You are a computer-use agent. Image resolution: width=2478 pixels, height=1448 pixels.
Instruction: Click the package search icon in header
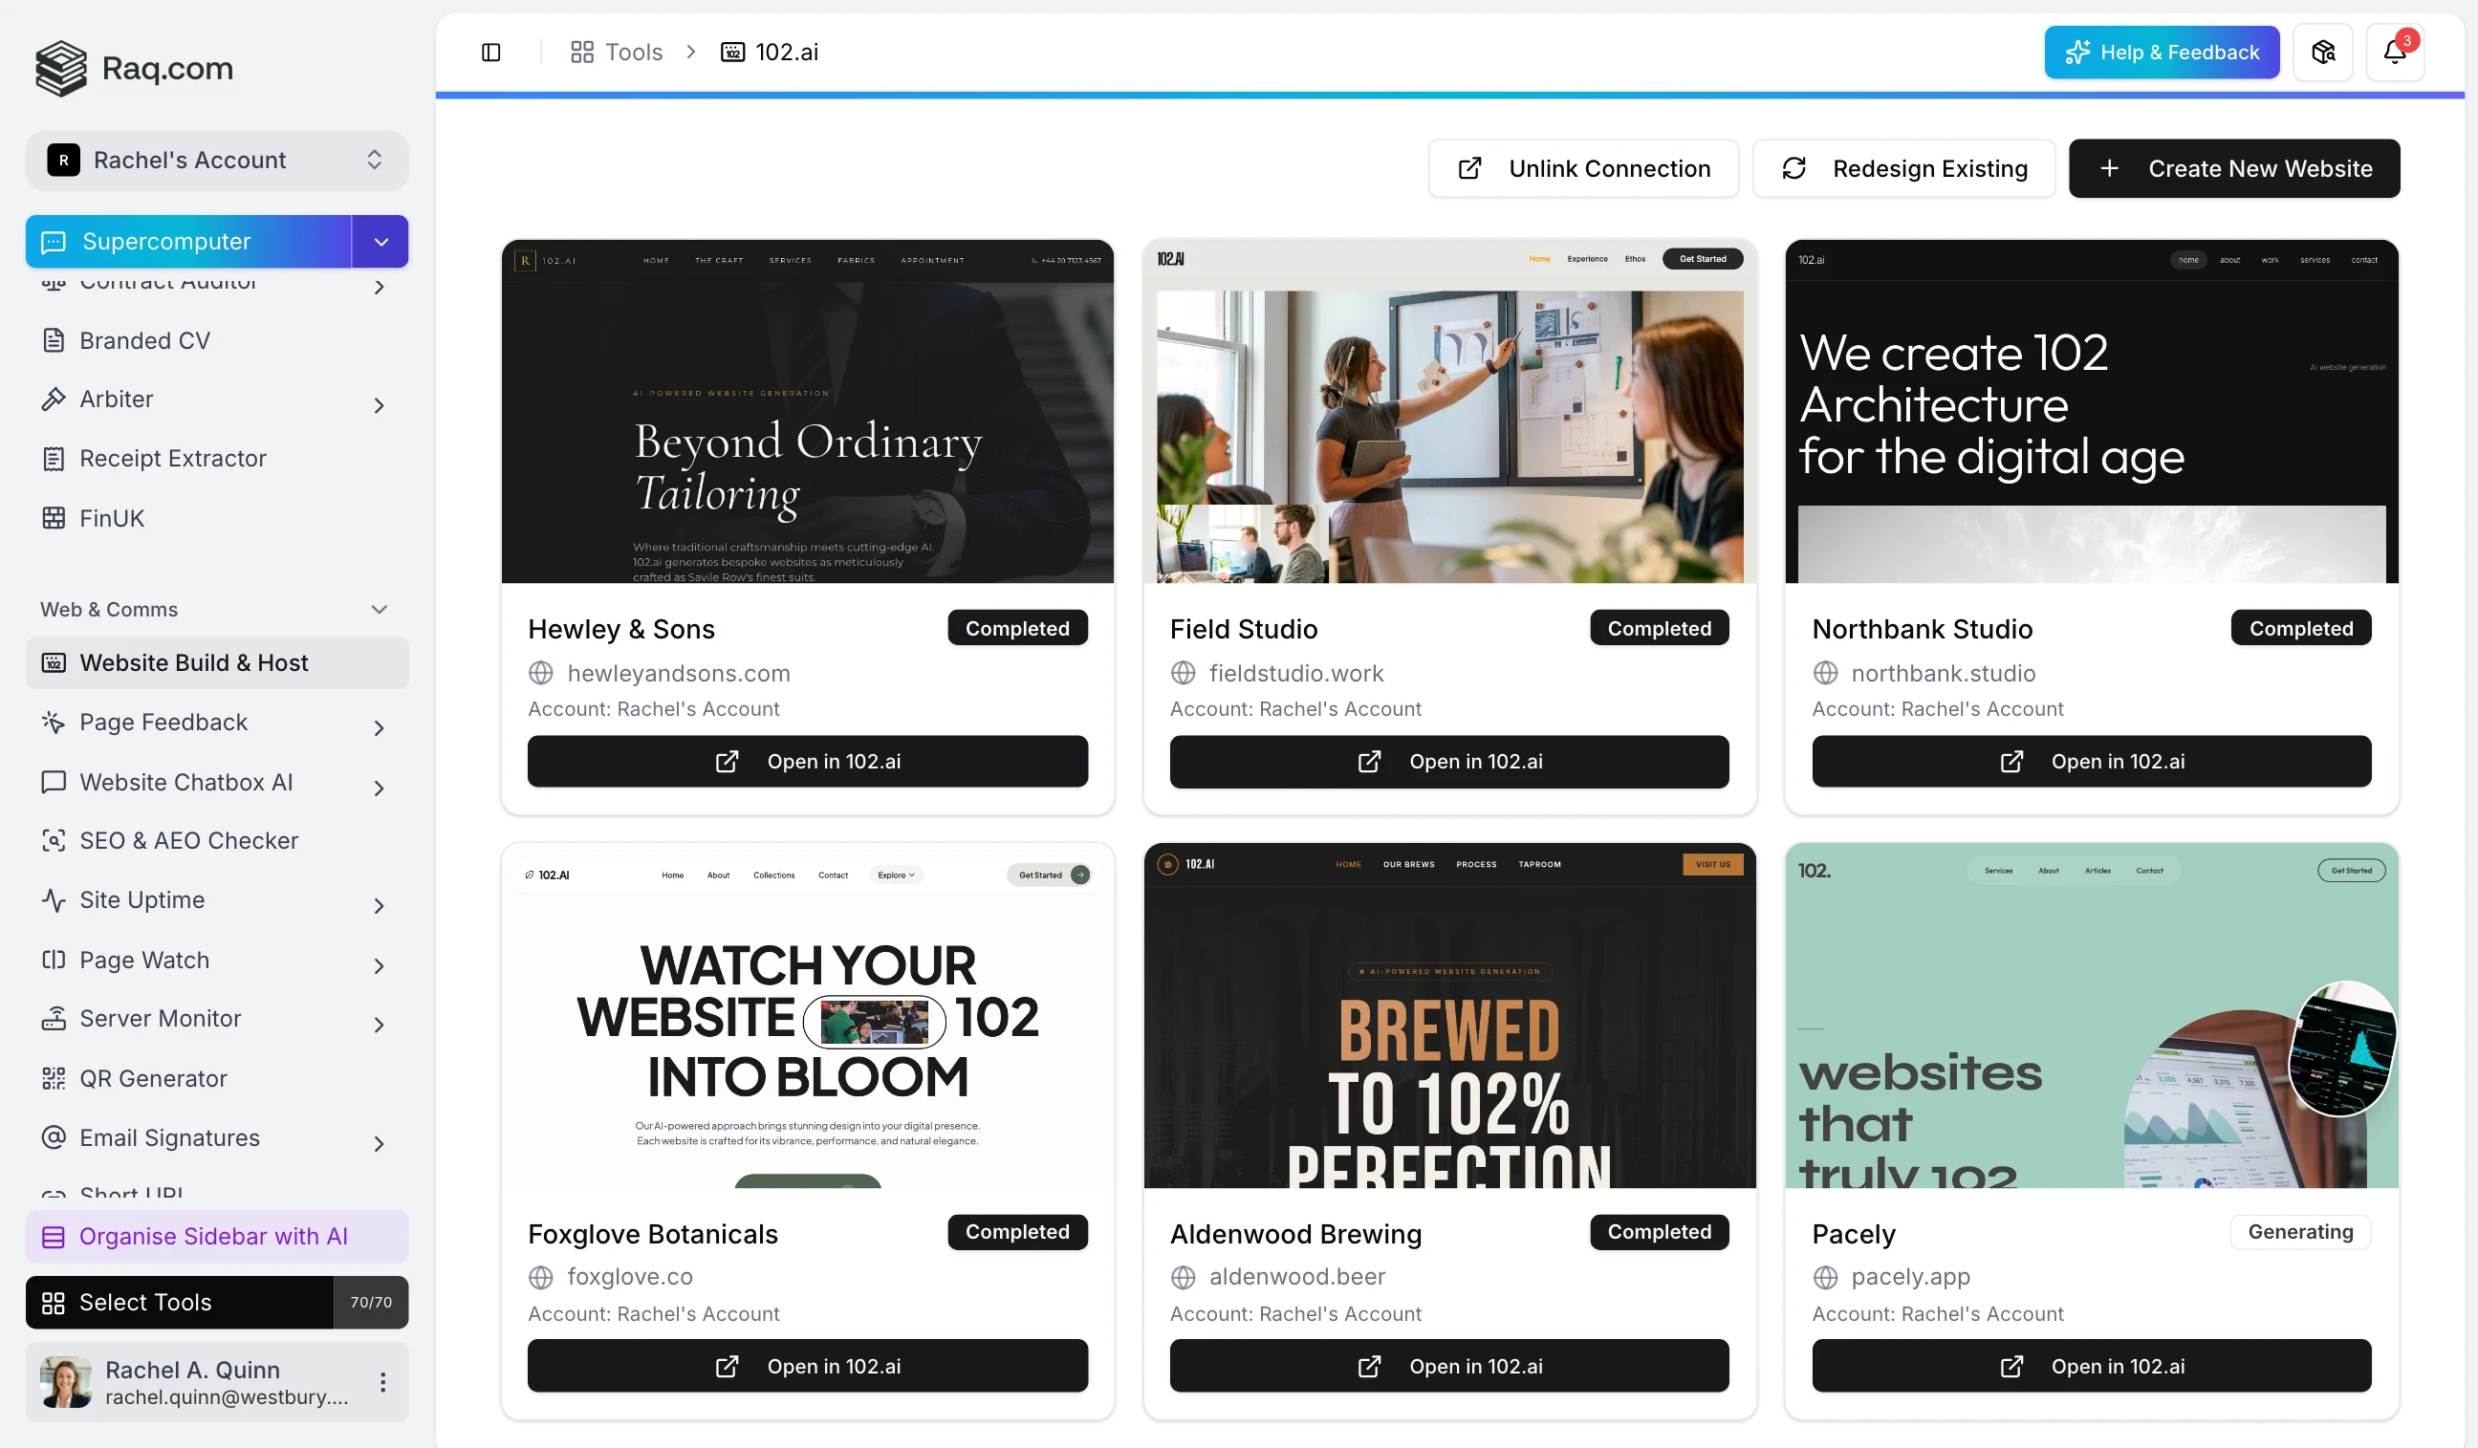pyautogui.click(x=2322, y=53)
